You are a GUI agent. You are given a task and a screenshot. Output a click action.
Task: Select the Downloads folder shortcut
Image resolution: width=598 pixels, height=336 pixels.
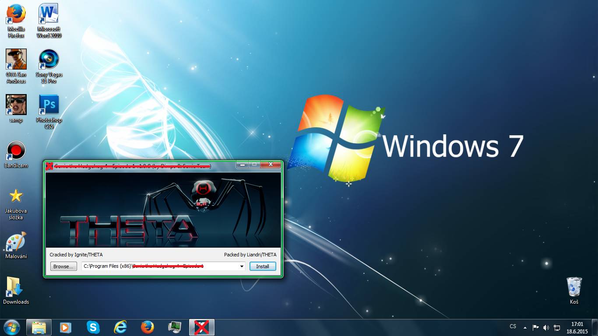pyautogui.click(x=16, y=290)
